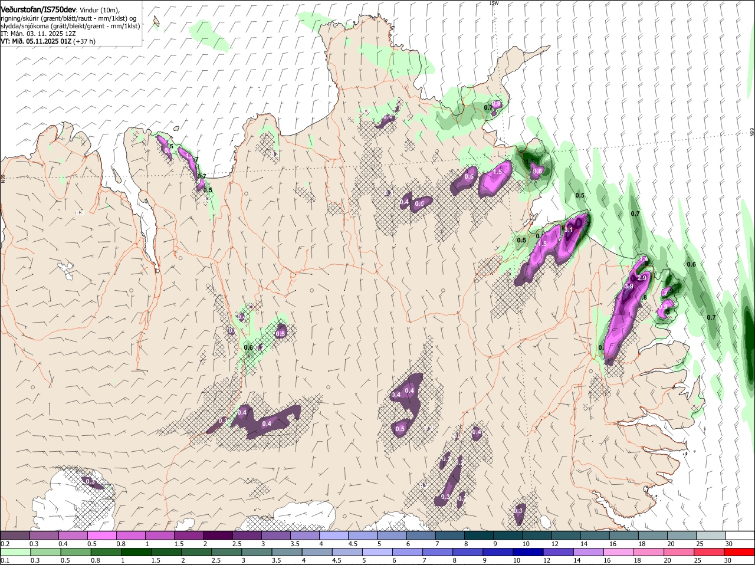Select the 1 darkest green swatch, lower legend
755x565 pixels.
[x=136, y=552]
